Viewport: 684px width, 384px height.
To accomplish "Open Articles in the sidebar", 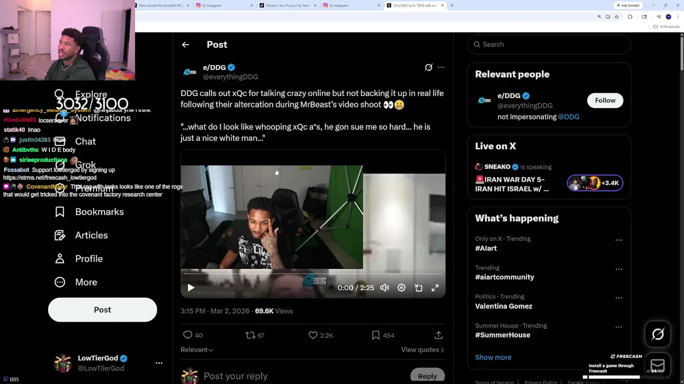I will pyautogui.click(x=81, y=235).
